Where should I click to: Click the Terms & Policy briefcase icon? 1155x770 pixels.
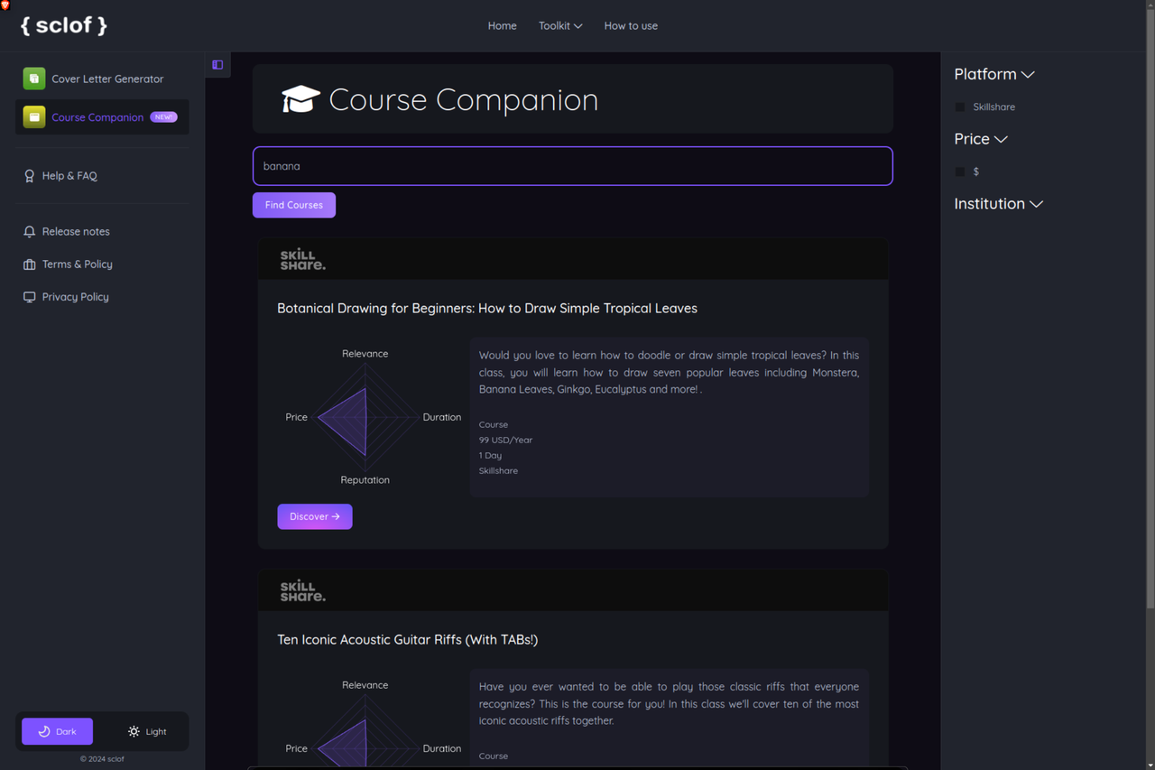[x=29, y=264]
